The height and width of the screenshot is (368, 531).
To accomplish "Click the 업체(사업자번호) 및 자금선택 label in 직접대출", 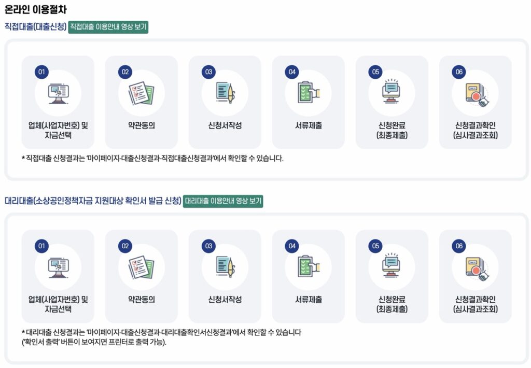I will point(58,131).
